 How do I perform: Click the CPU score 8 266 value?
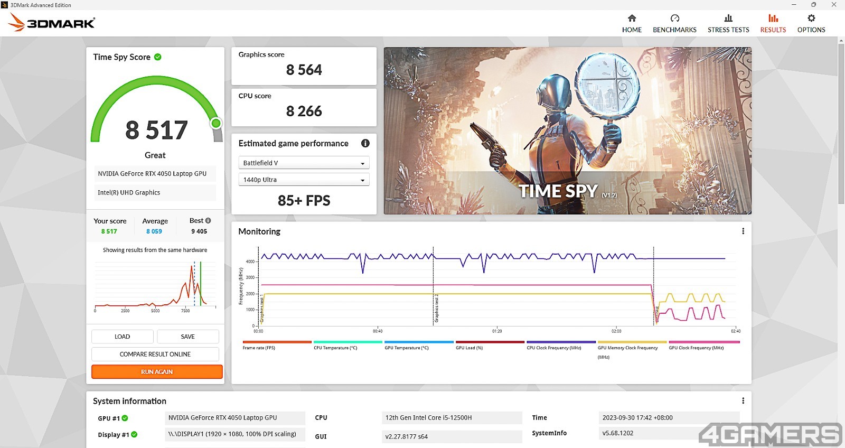[x=304, y=111]
